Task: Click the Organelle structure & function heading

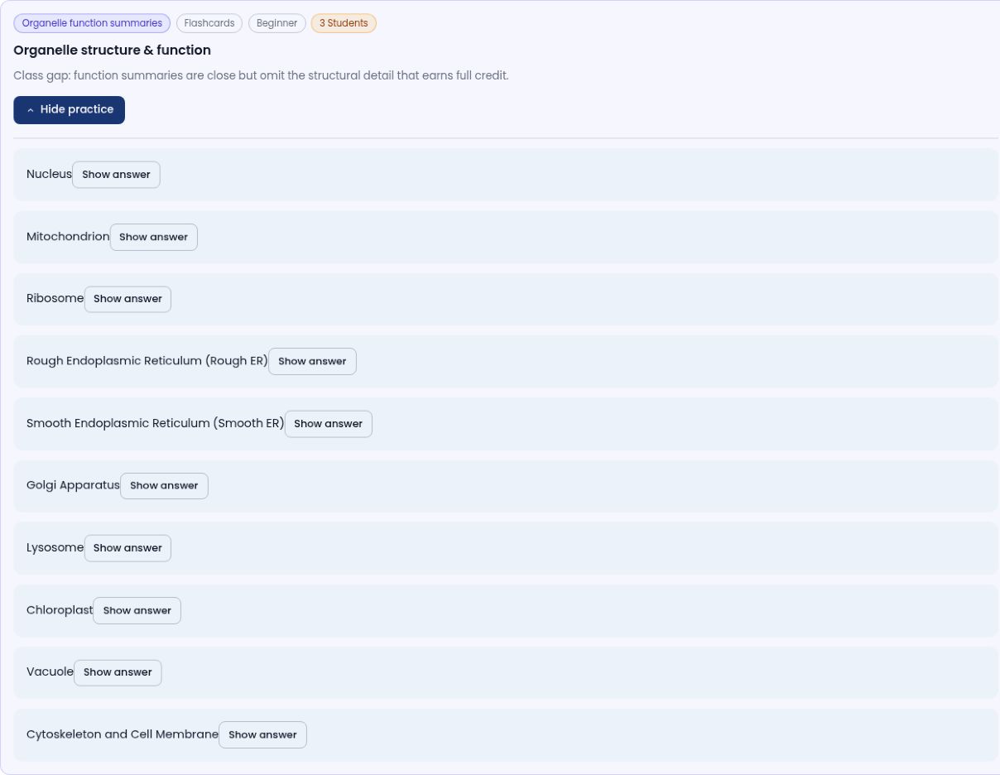Action: point(112,51)
